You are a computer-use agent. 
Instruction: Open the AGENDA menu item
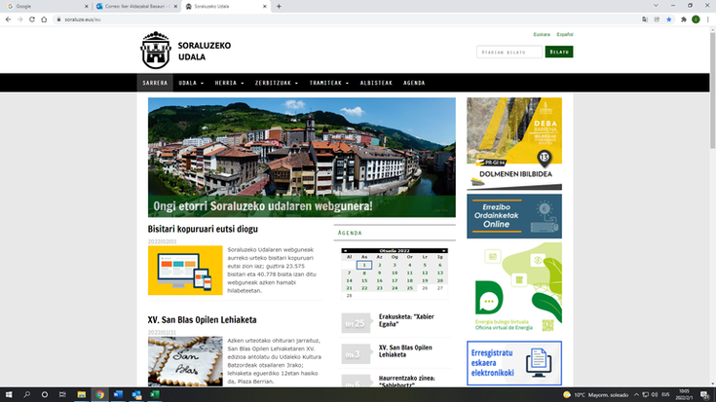click(x=414, y=83)
